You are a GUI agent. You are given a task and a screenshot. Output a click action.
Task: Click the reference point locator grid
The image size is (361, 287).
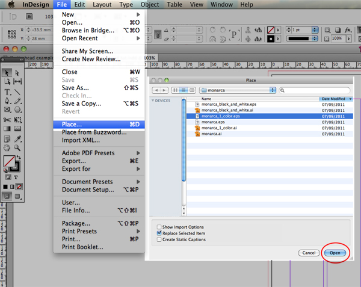pyautogui.click(x=12, y=34)
